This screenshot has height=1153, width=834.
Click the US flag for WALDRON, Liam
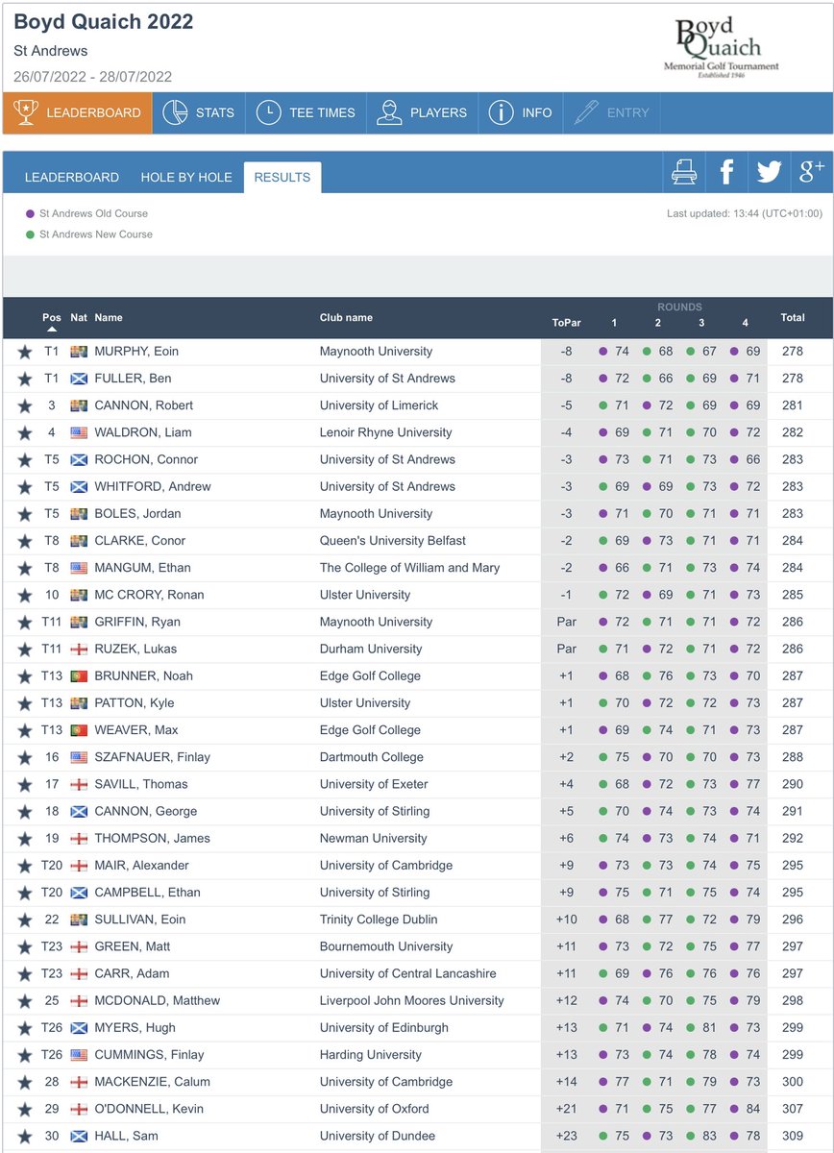[x=79, y=432]
